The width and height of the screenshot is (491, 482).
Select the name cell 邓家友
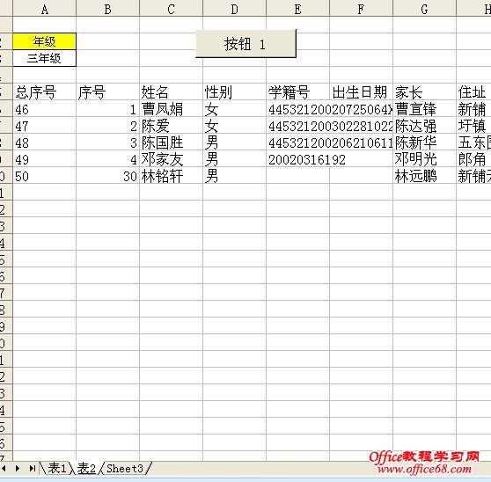(171, 159)
